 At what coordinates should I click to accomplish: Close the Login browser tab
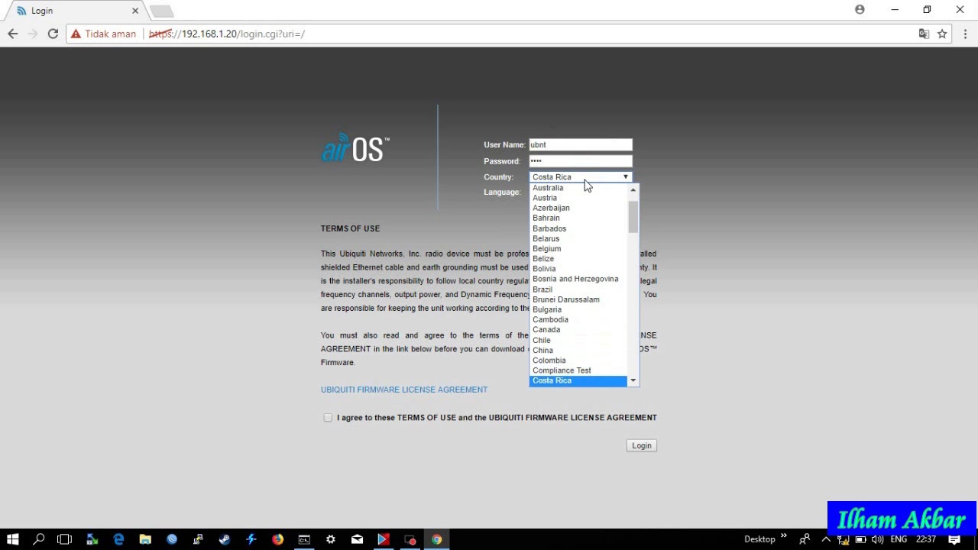point(135,11)
